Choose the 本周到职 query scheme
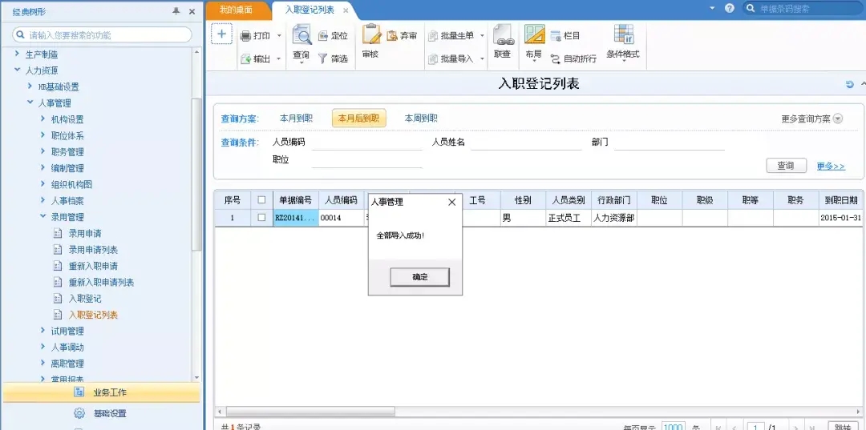The image size is (866, 430). pyautogui.click(x=421, y=118)
